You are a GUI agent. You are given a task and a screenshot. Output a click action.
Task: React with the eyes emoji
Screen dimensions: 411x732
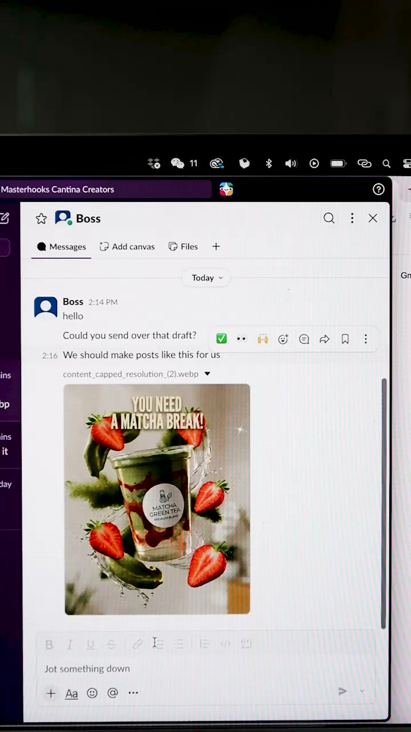242,339
